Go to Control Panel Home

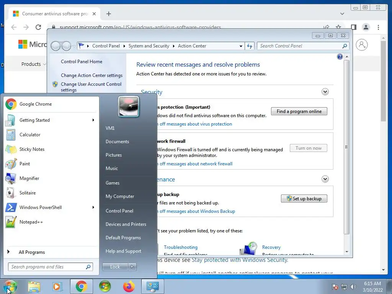[x=82, y=62]
